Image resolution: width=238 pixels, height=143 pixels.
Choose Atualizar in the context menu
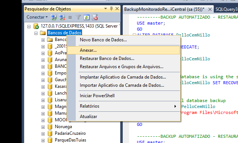(123, 117)
